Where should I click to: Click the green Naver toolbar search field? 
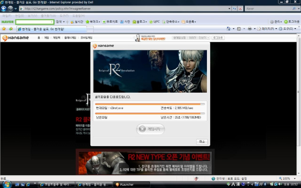tap(35, 22)
